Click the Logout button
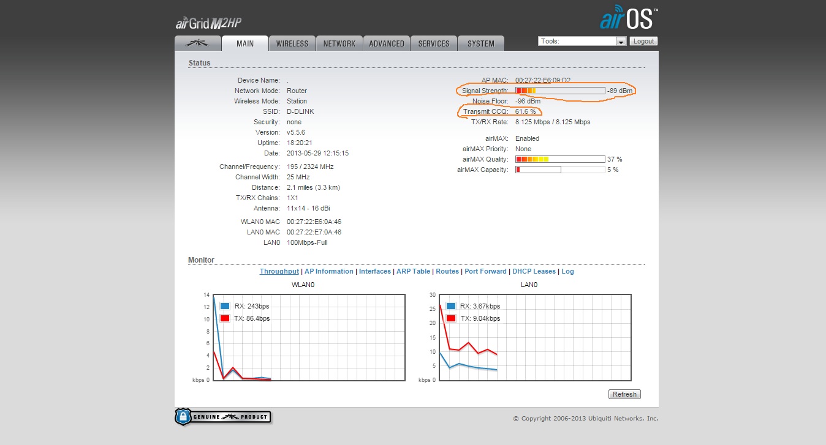826x445 pixels. click(x=643, y=41)
